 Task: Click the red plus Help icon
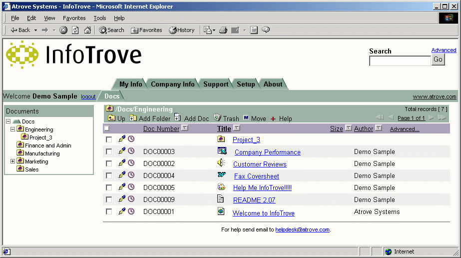click(273, 118)
